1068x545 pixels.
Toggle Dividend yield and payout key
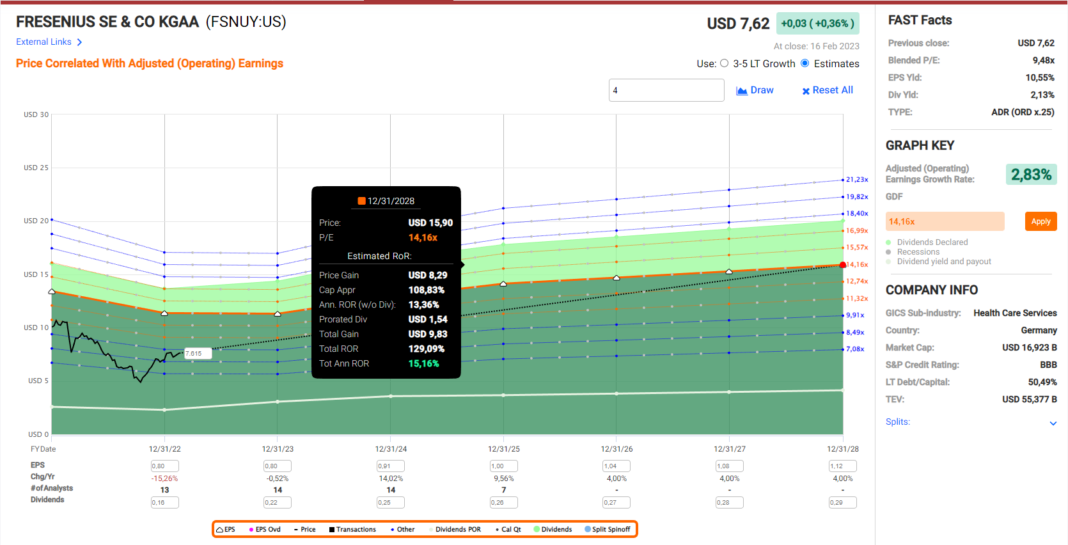(x=889, y=262)
